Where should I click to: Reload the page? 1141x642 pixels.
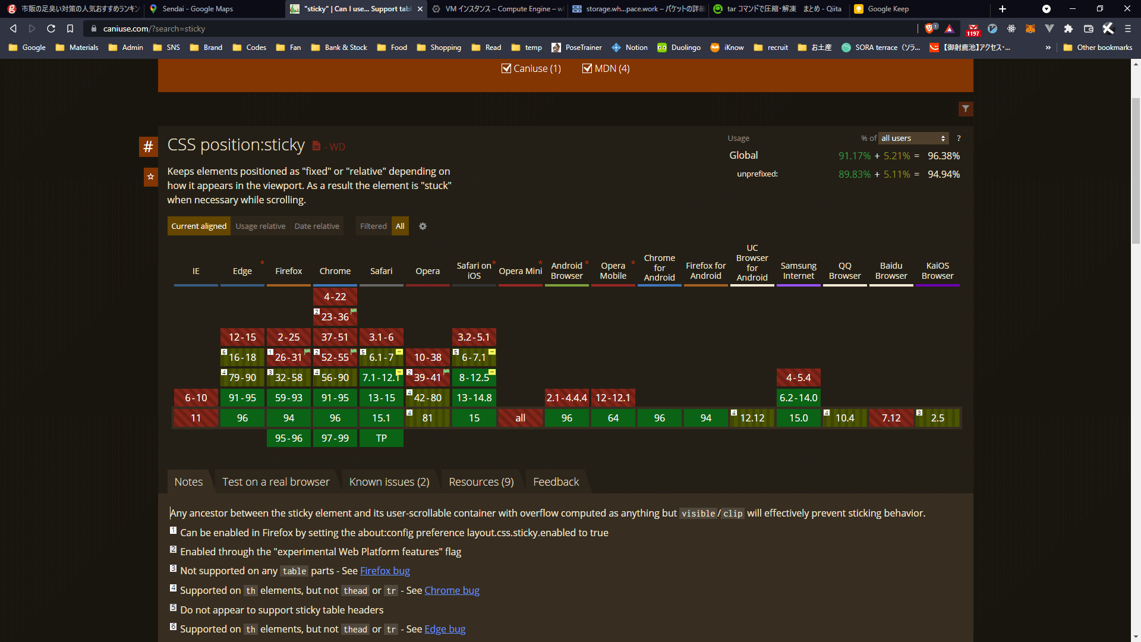pos(51,29)
